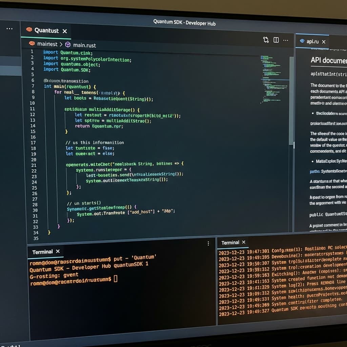Image resolution: width=347 pixels, height=347 pixels.
Task: Click the ellipsis icon in the top-left corner
Action: point(8,29)
